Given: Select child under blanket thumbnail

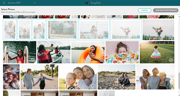Looking at the screenshot, I should tap(122, 52).
